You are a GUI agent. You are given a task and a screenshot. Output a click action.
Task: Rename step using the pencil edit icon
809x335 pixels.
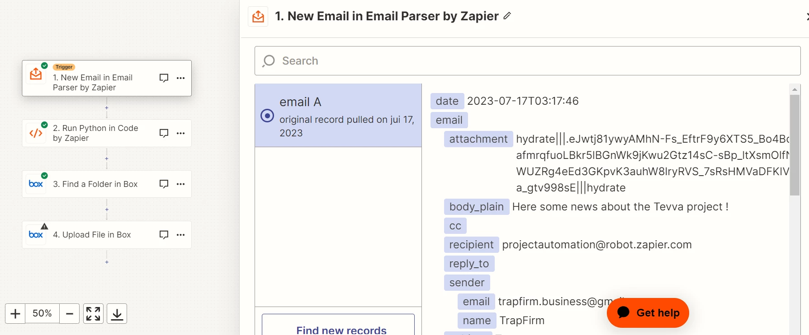pyautogui.click(x=507, y=16)
